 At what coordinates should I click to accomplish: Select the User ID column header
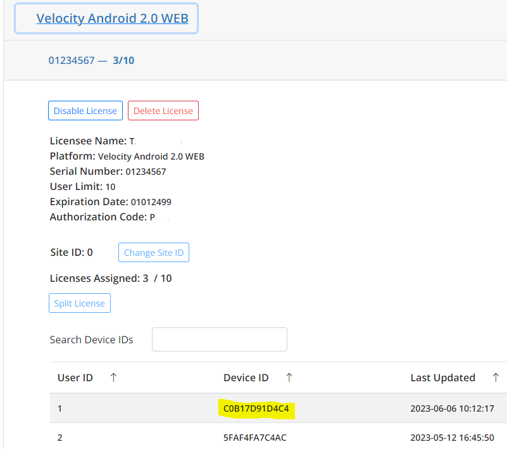75,377
